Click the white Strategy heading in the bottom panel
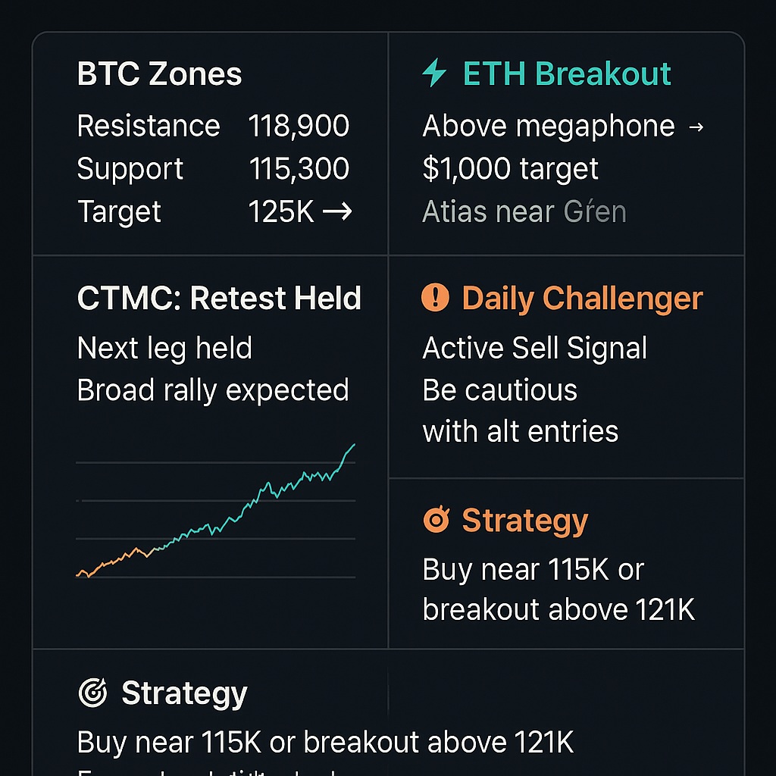 184,693
